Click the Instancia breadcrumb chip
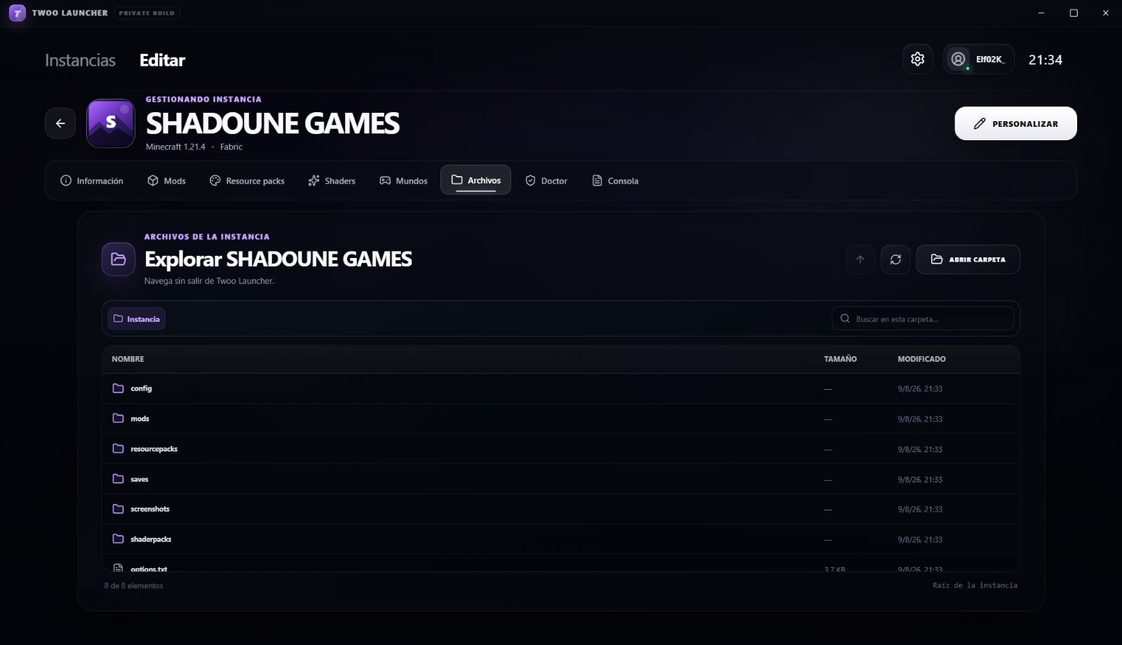The height and width of the screenshot is (645, 1122). [x=137, y=319]
